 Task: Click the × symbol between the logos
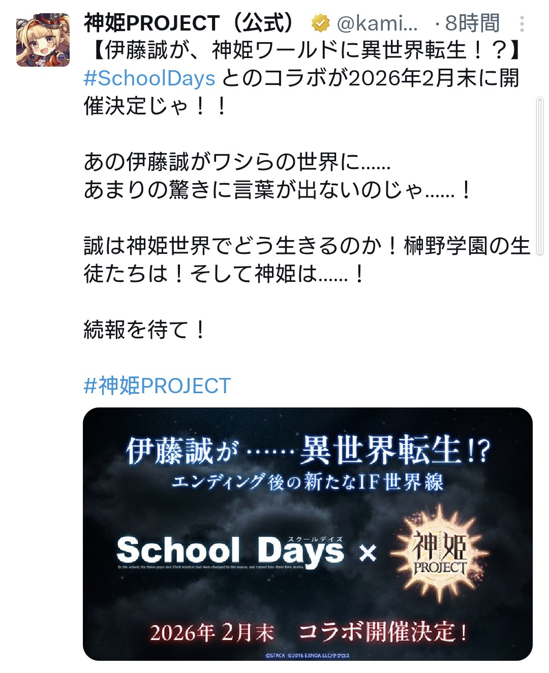tap(368, 552)
